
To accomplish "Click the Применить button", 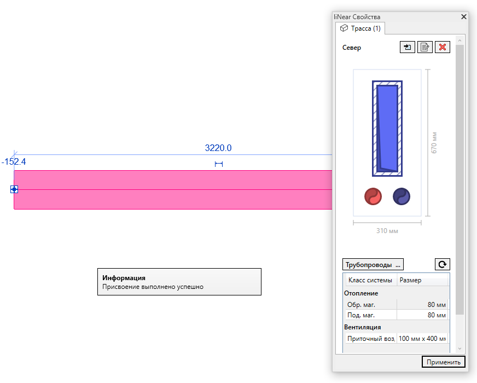I will [x=444, y=362].
